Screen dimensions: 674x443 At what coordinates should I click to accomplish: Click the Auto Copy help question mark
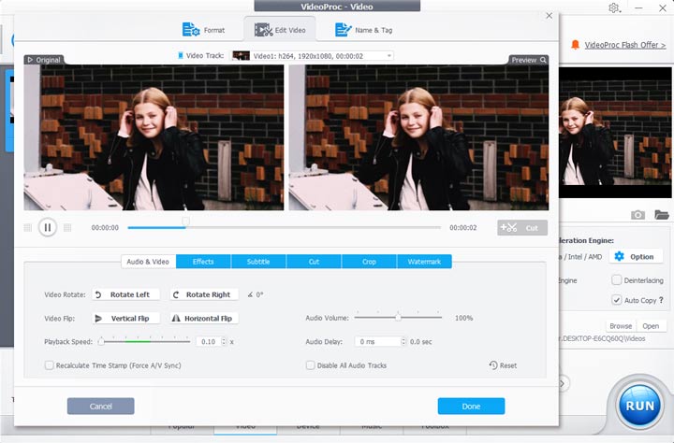[x=661, y=300]
